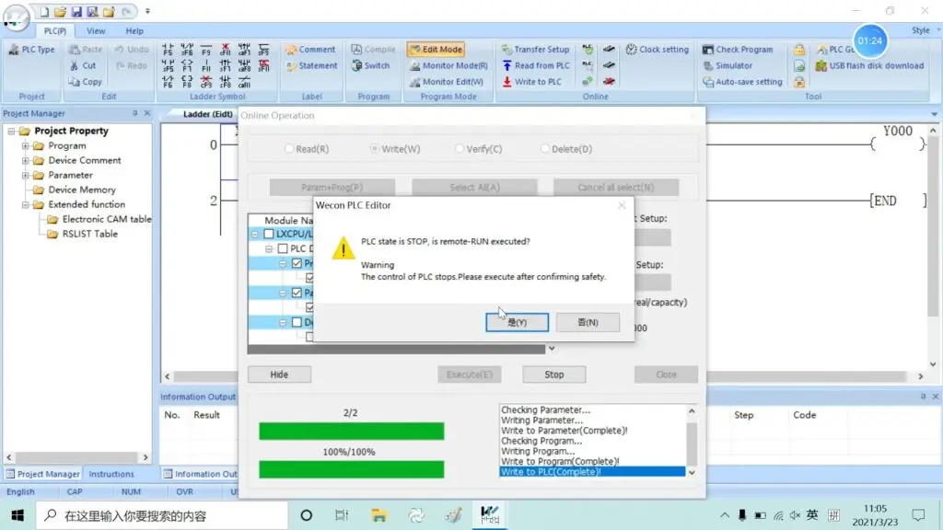This screenshot has height=530, width=943.
Task: Insert normally open contact F5 ladder symbol
Action: pyautogui.click(x=168, y=50)
